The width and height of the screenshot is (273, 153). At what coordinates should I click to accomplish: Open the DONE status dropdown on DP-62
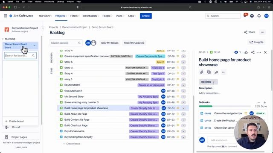pos(260,113)
